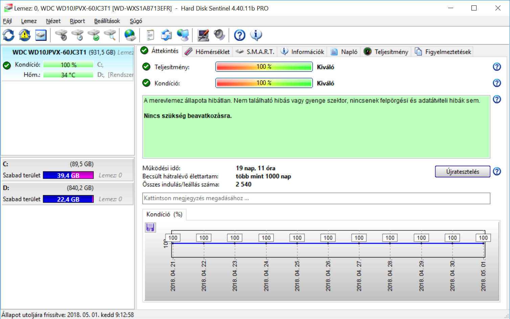Click the comment field Kattintson megjegyzés megadásához
Viewport: 510px width, 319px height.
(x=316, y=198)
